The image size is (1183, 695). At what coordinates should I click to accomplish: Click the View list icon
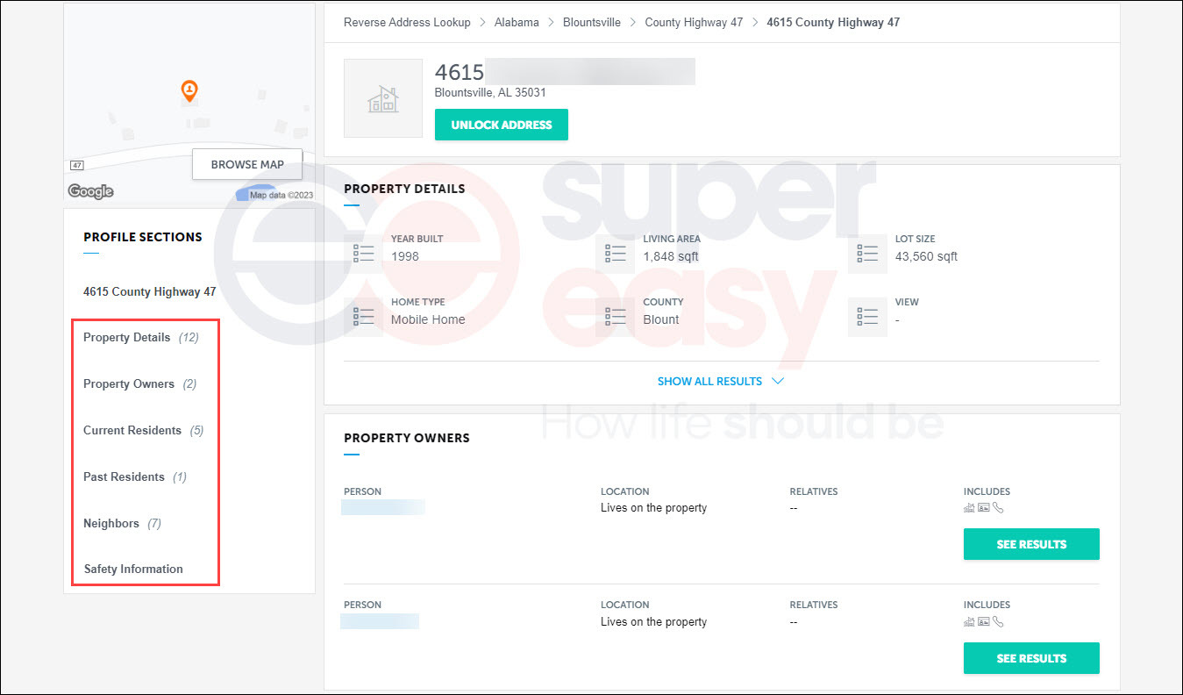coord(867,317)
